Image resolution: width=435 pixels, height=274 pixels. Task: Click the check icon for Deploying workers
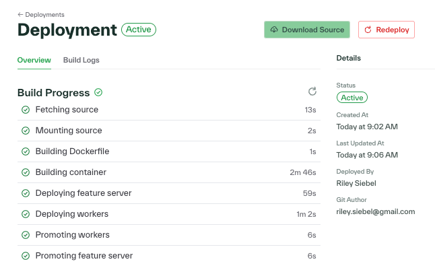tap(26, 214)
